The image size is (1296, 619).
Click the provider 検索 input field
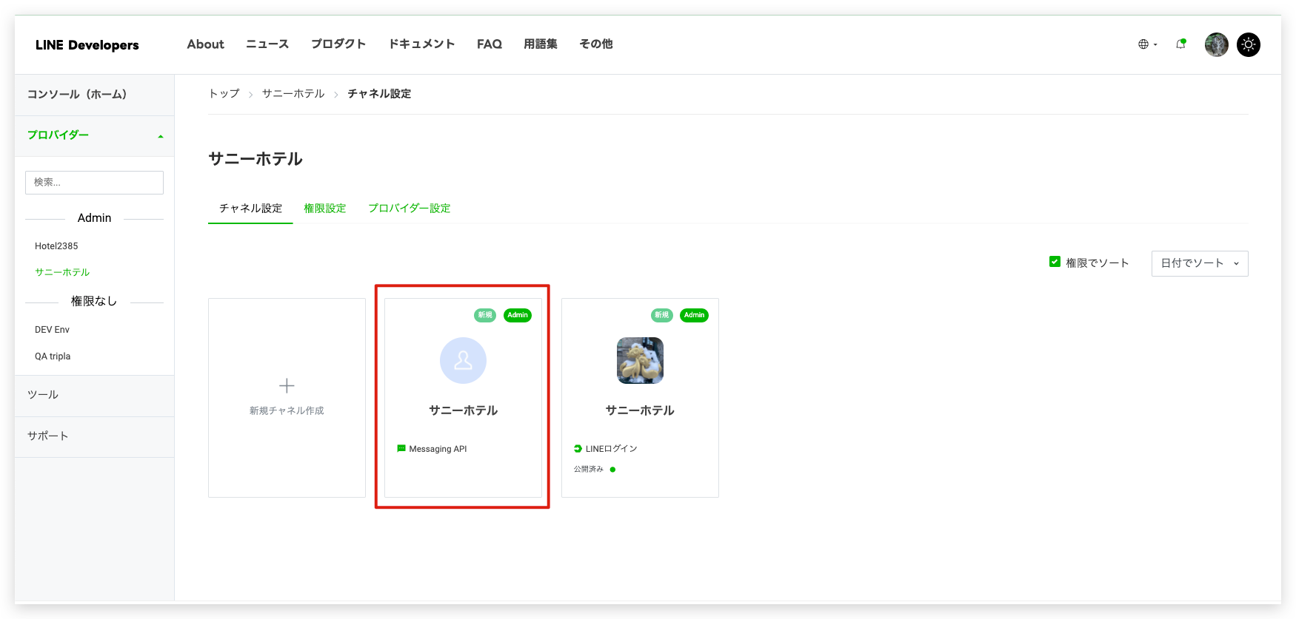[x=94, y=183]
